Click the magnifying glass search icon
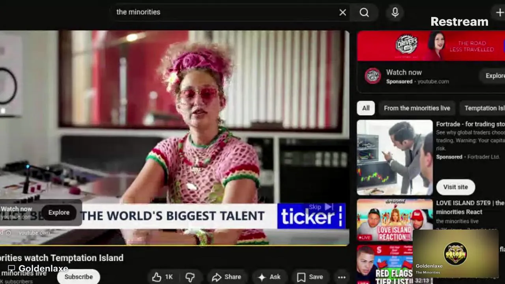Viewport: 505px width, 284px height. (x=364, y=13)
